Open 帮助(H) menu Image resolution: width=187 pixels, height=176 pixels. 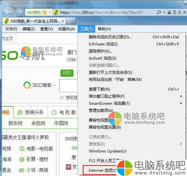click(104, 29)
